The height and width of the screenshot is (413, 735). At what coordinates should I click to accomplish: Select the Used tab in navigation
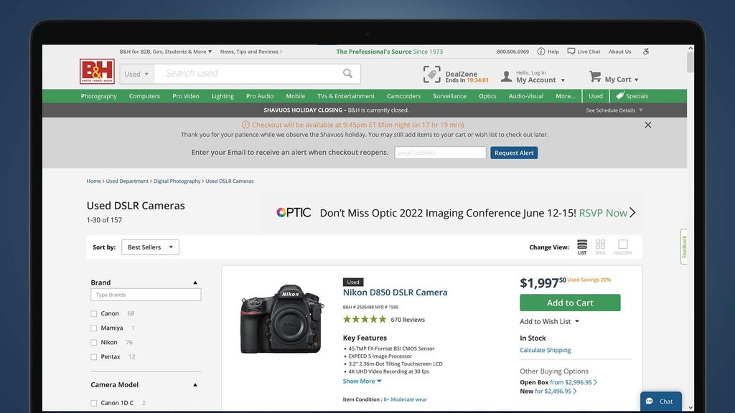tap(595, 95)
